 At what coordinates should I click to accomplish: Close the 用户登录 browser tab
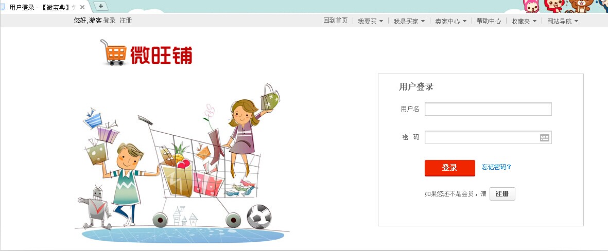tap(82, 7)
